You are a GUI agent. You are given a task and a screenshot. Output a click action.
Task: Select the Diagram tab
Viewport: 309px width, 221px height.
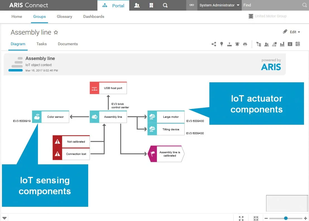click(x=18, y=44)
